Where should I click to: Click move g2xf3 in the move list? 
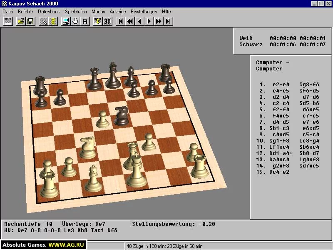[x=281, y=166]
